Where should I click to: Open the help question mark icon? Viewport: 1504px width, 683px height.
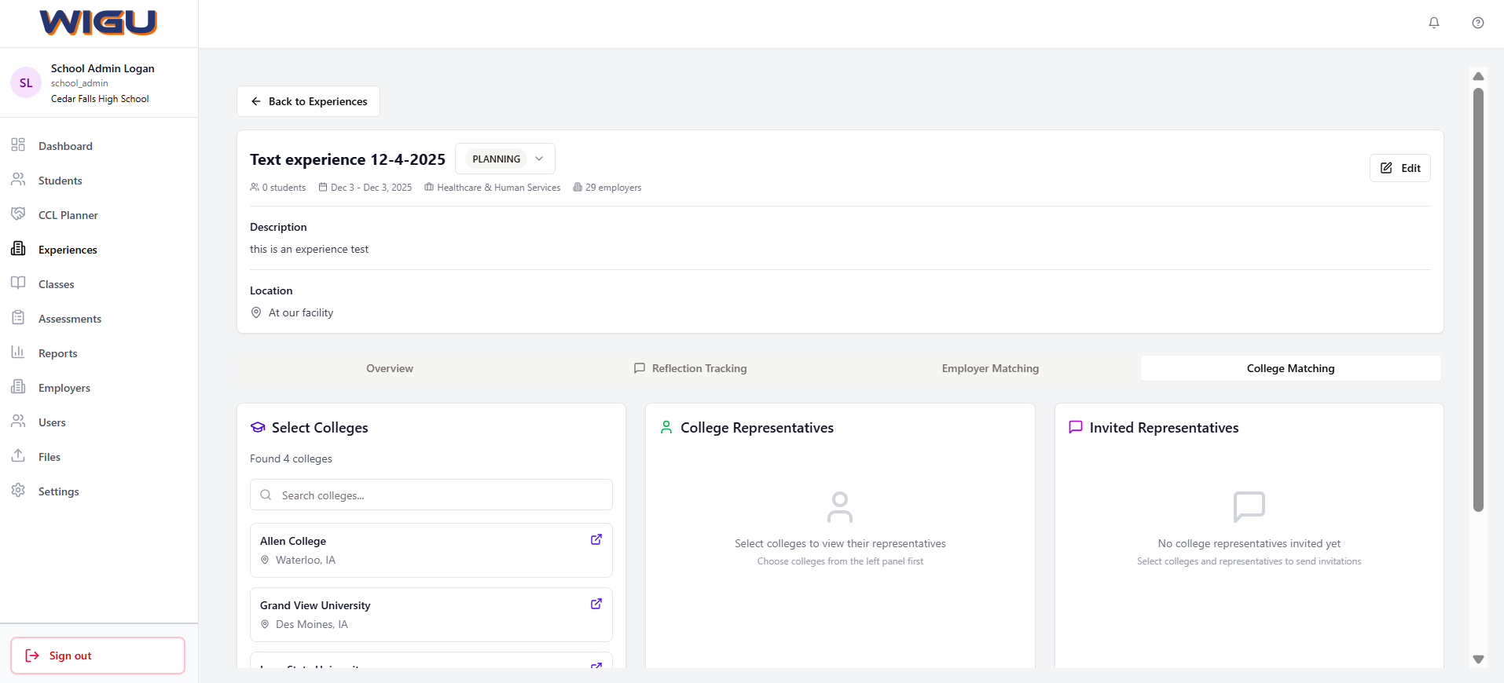[x=1477, y=23]
